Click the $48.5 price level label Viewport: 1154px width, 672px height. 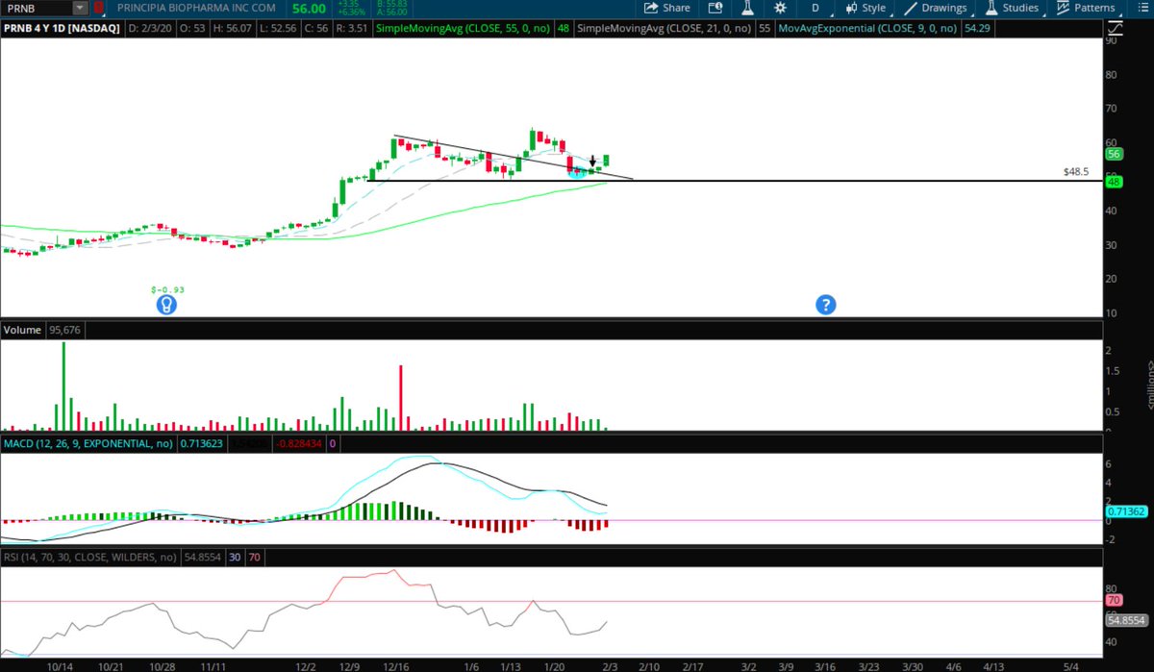click(x=1076, y=171)
